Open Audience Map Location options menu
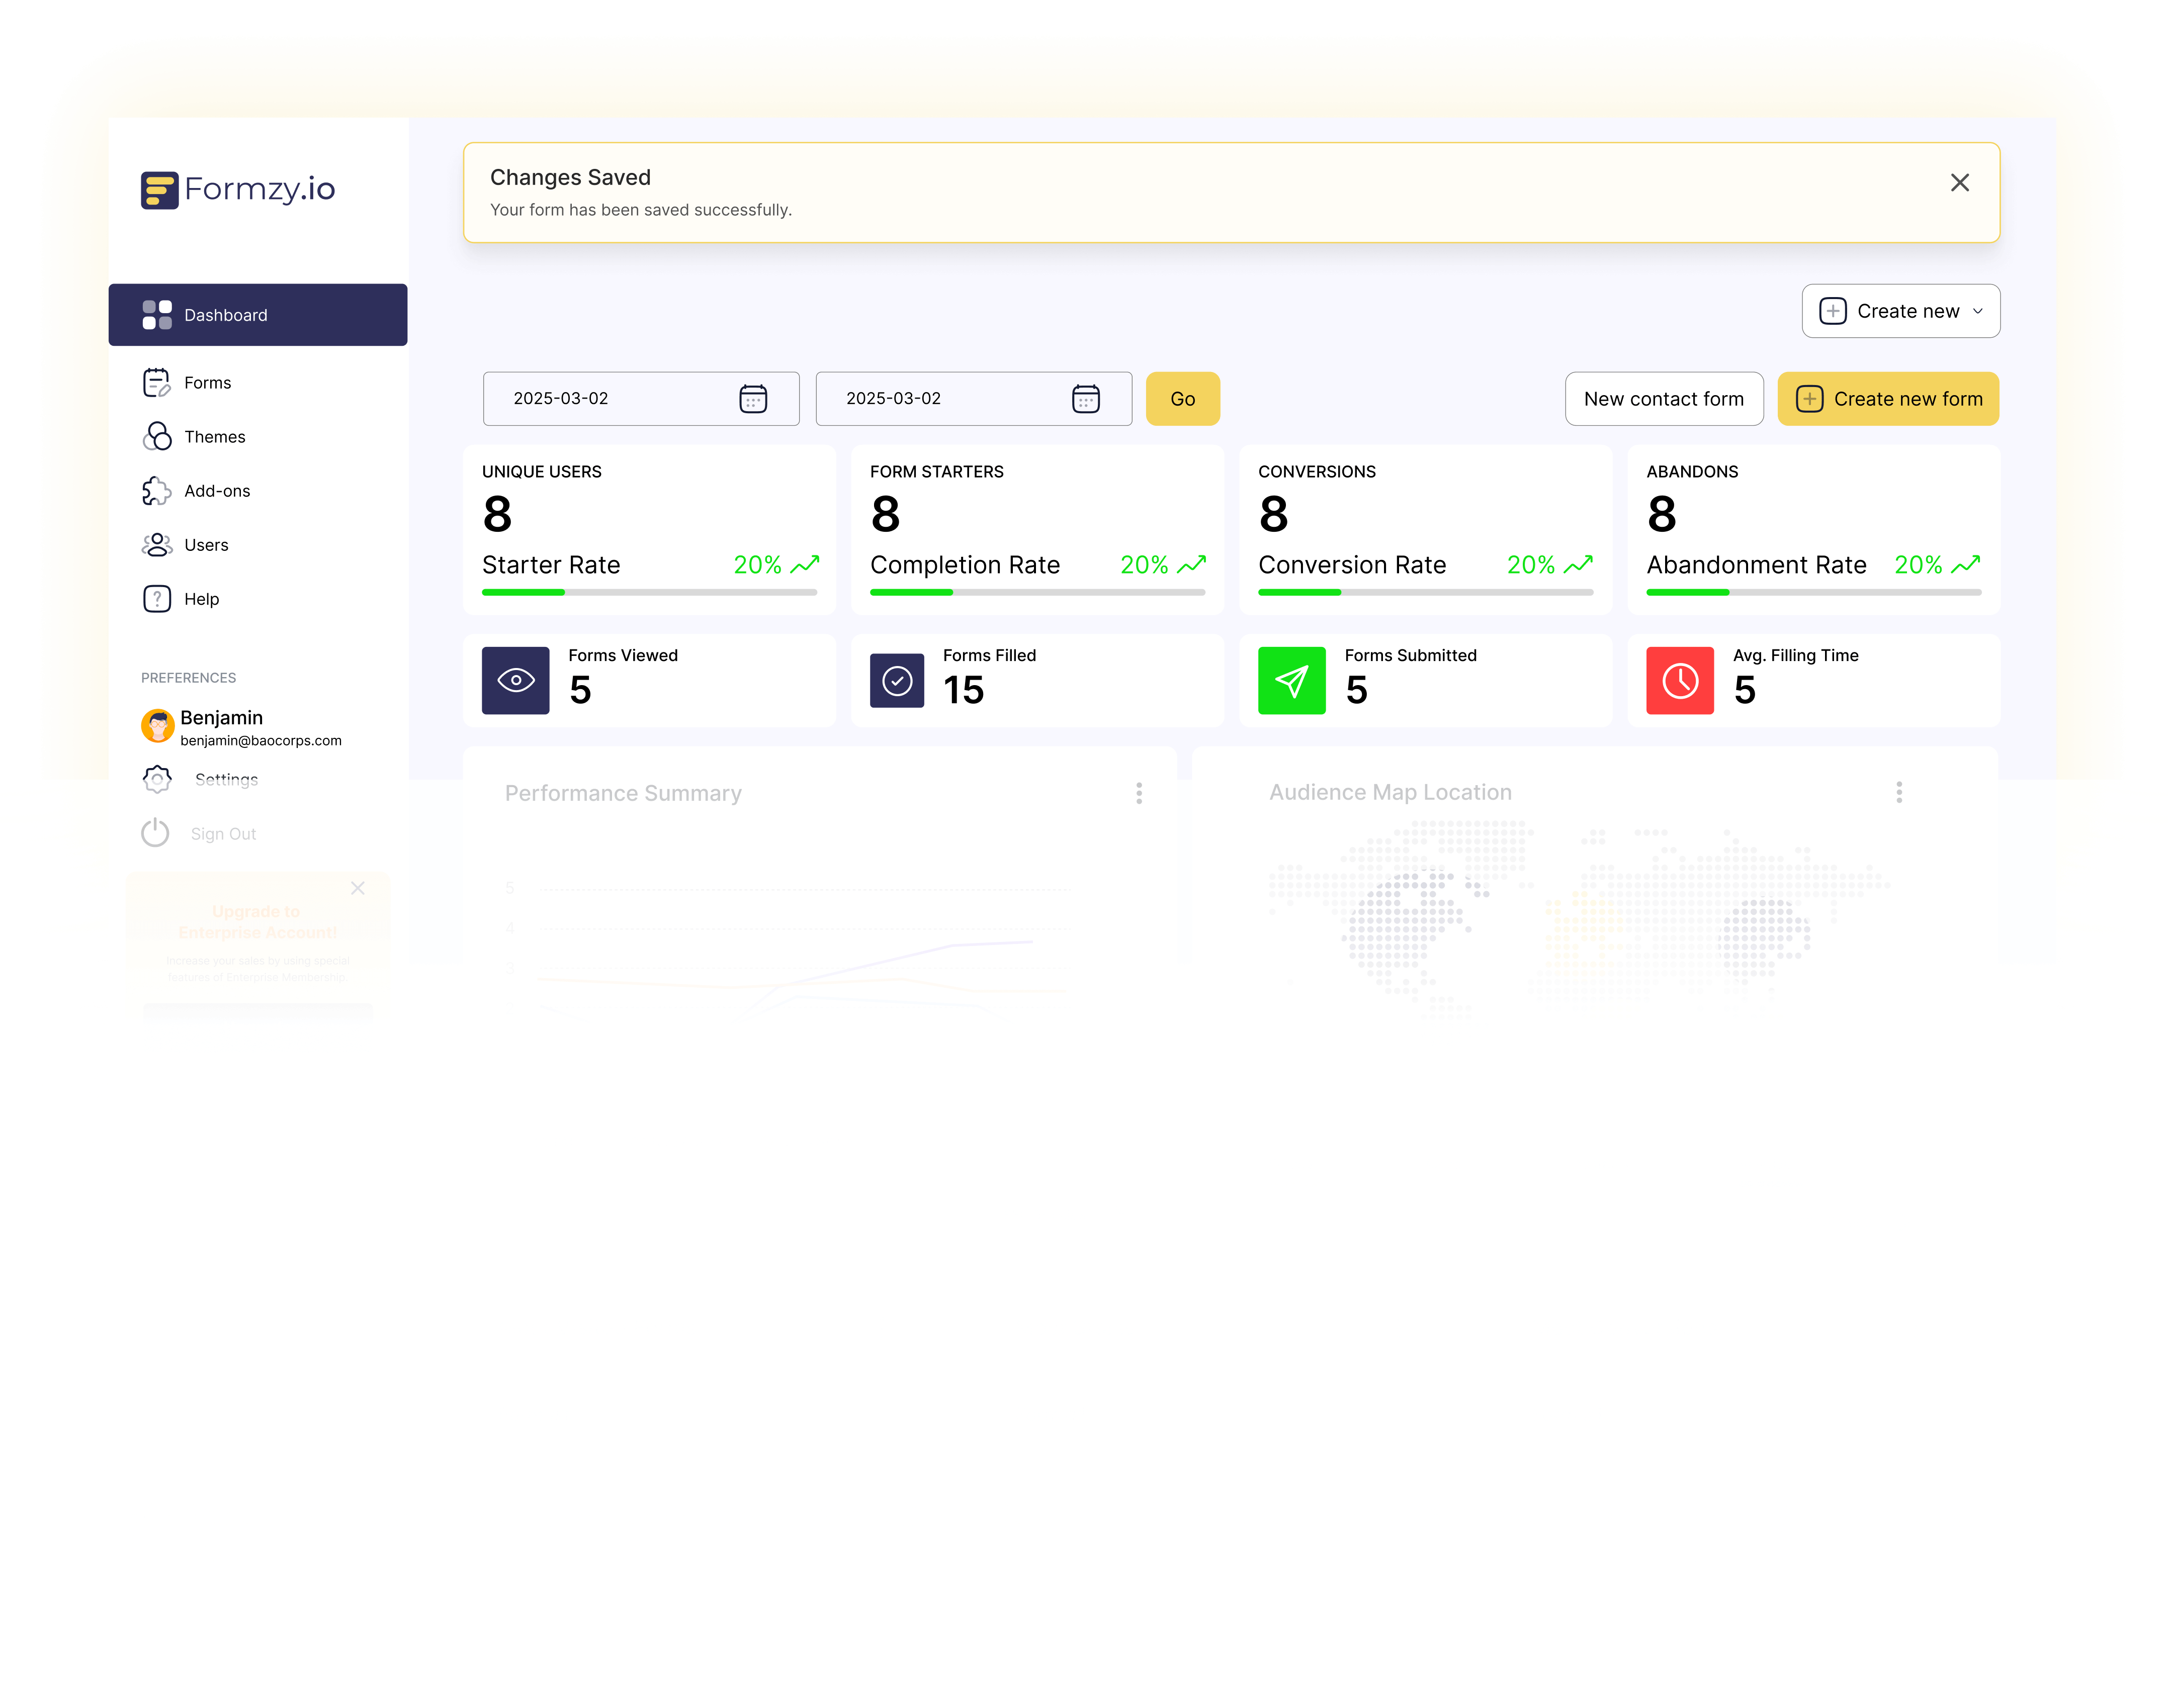Viewport: 2168px width, 1708px height. tap(1898, 792)
